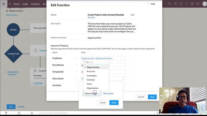The height and width of the screenshot is (116, 207).
Task: Open the hamburger navigation menu
Action: [x=10, y=4]
